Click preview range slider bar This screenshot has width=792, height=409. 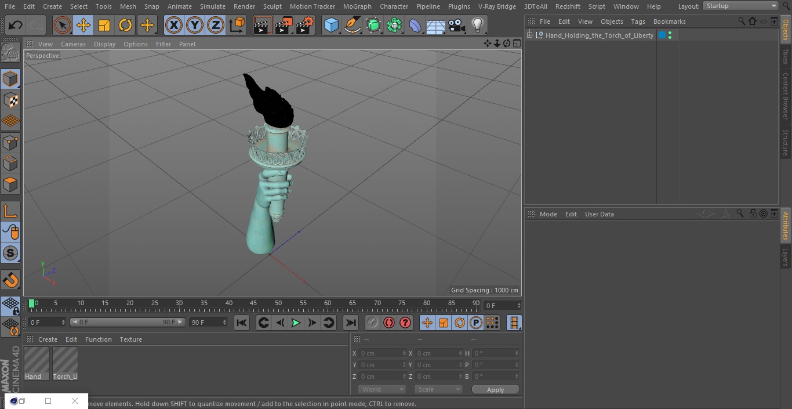coord(128,322)
